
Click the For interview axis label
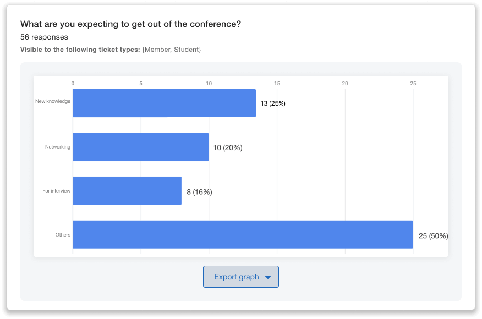(57, 191)
